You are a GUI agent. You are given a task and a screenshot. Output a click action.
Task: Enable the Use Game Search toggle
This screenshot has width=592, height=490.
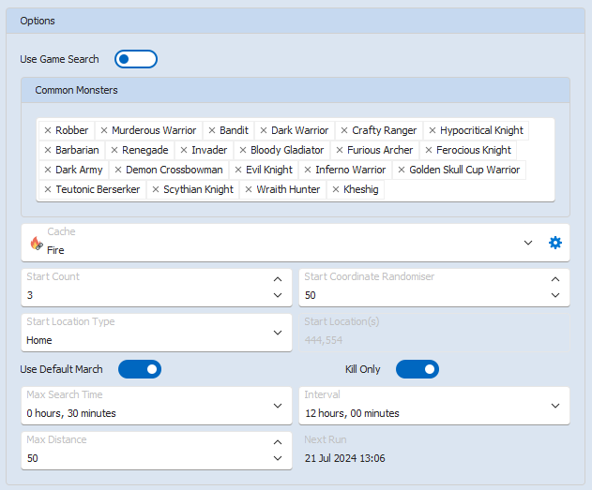pos(136,59)
